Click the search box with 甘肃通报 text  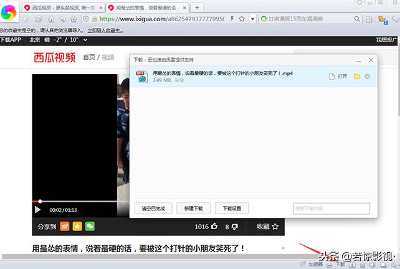310,19
